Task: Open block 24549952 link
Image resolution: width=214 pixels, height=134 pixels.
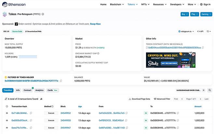Action: [x=65, y=113]
